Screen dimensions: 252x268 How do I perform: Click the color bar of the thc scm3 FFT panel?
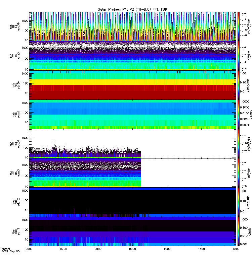tap(238, 173)
